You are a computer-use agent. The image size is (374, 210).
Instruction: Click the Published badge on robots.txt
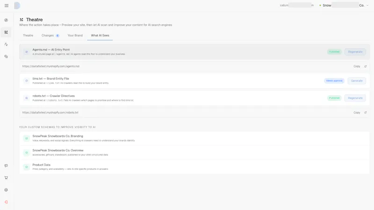tap(334, 98)
